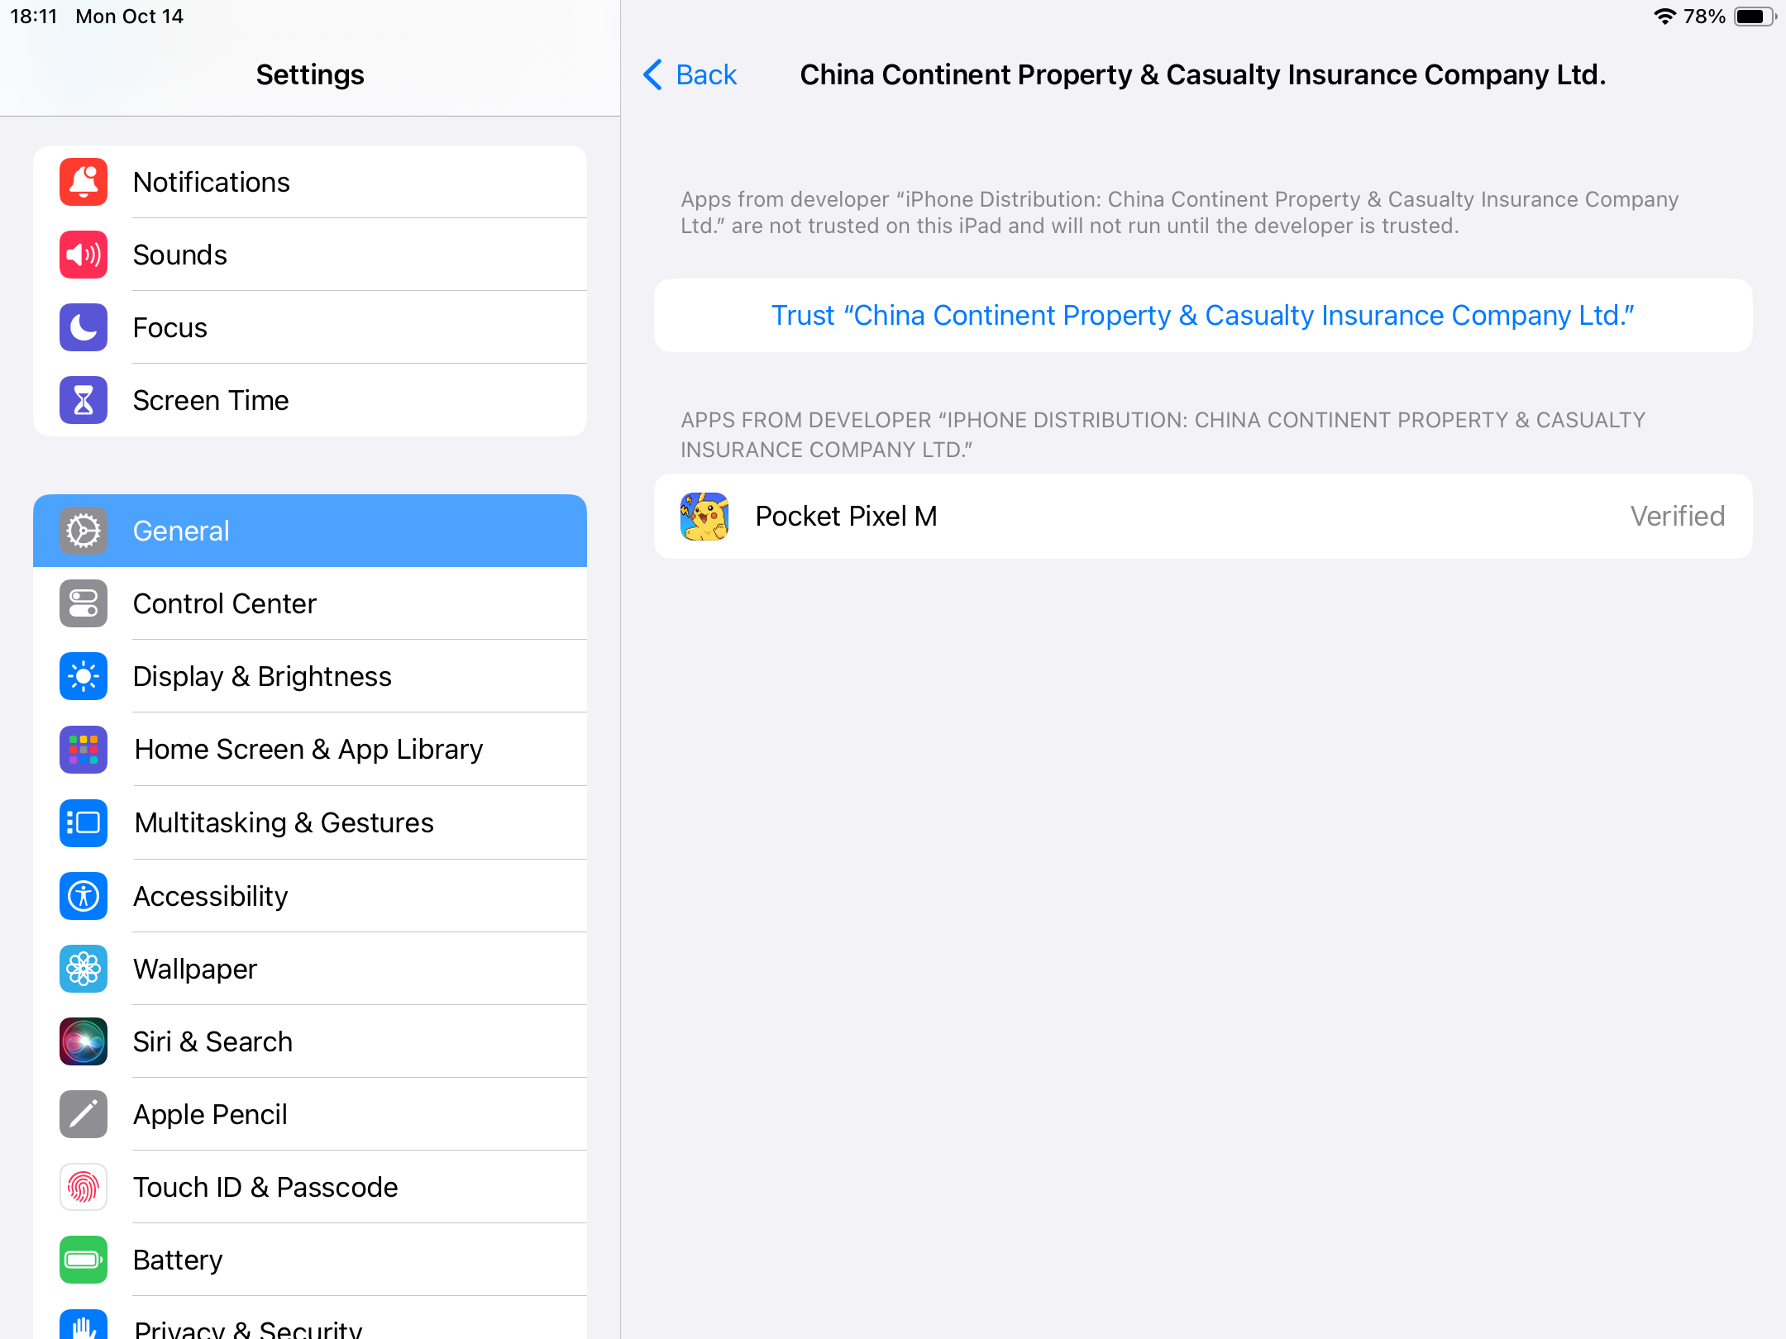Open Accessibility settings
Image resolution: width=1786 pixels, height=1339 pixels.
click(x=310, y=896)
